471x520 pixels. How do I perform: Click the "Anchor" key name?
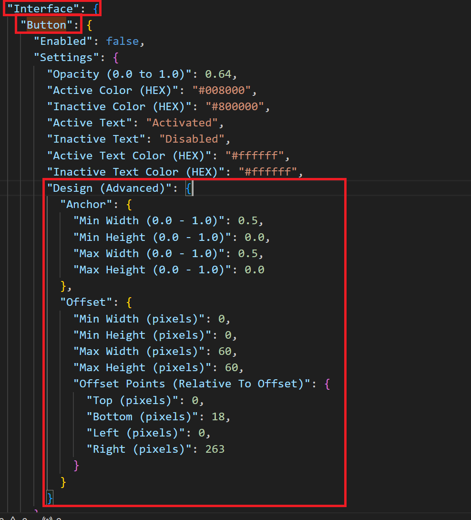[x=86, y=205]
